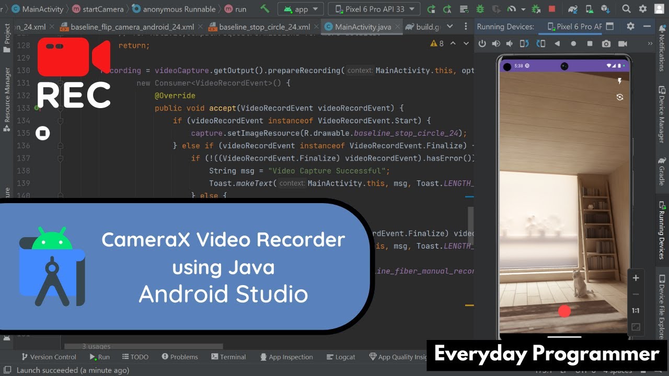The height and width of the screenshot is (376, 669).
Task: Click Attach Debugger to Android Process icon
Action: click(536, 9)
